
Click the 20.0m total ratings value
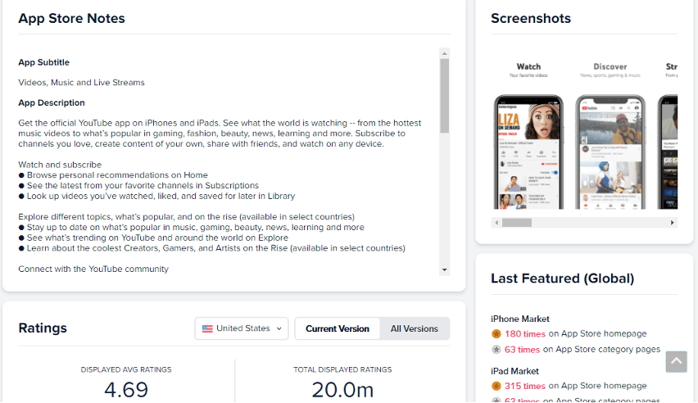[342, 390]
